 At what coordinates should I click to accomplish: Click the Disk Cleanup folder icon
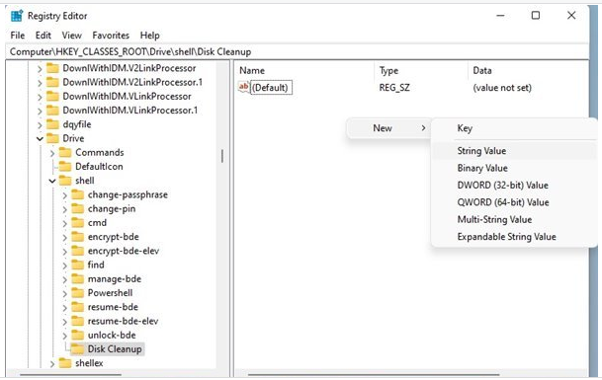click(77, 349)
